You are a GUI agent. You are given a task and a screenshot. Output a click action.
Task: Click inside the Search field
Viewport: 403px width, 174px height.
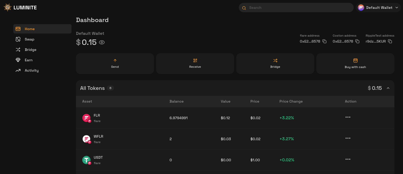click(296, 8)
